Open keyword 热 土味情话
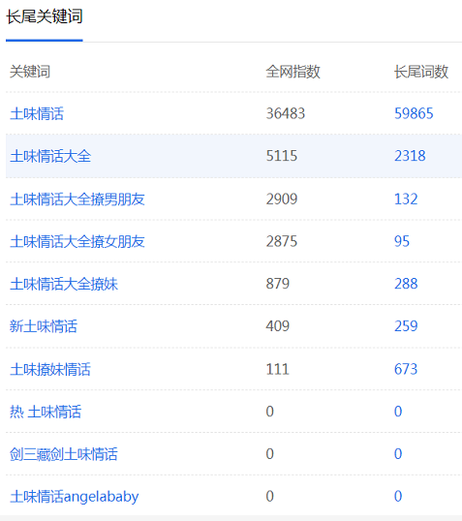 [46, 412]
